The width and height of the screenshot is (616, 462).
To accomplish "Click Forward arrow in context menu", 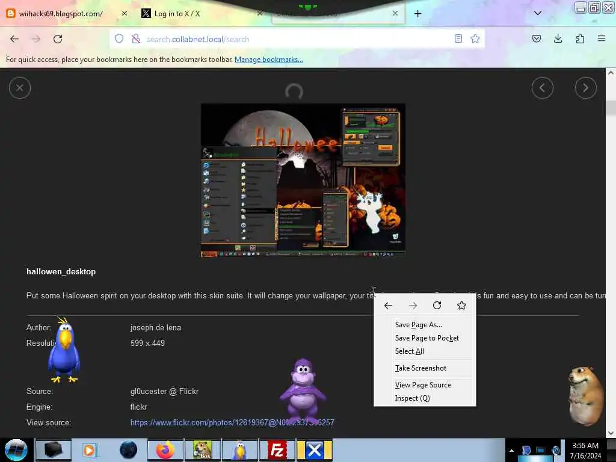I will tap(413, 306).
